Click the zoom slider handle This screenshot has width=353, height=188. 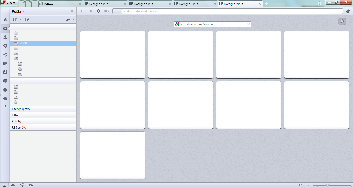point(327,185)
